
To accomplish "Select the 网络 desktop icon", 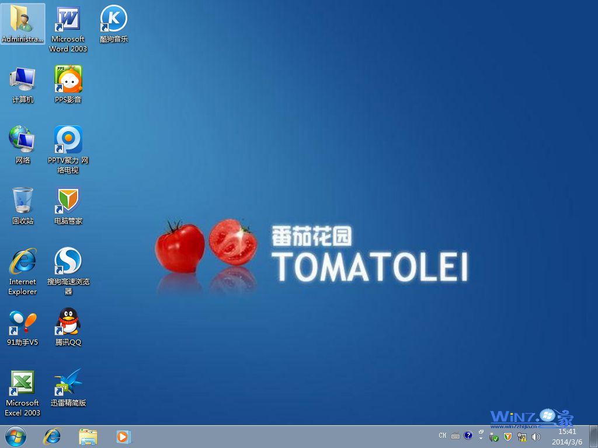I will [x=23, y=145].
